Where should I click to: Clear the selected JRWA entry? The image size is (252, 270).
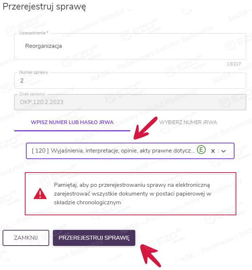213,151
